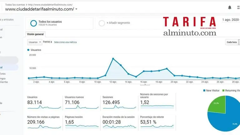Click the Añadir segmento box

[129, 23]
